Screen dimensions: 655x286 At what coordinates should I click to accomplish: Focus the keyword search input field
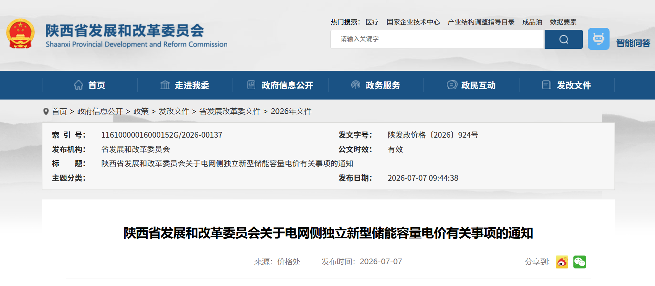[x=437, y=39]
